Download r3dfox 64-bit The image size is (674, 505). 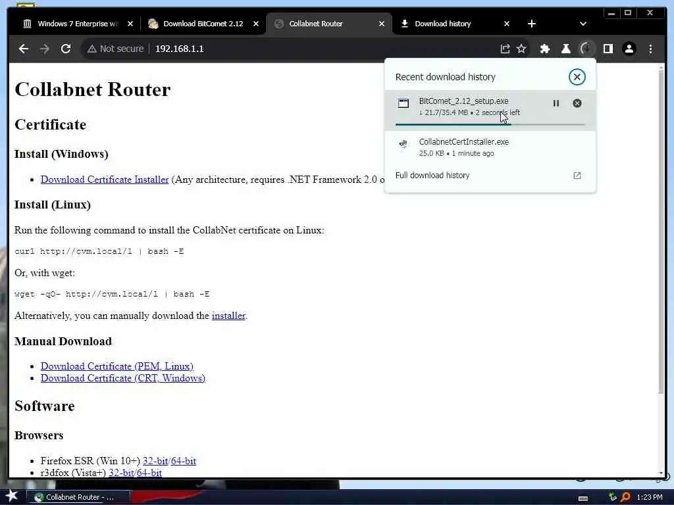coord(149,473)
